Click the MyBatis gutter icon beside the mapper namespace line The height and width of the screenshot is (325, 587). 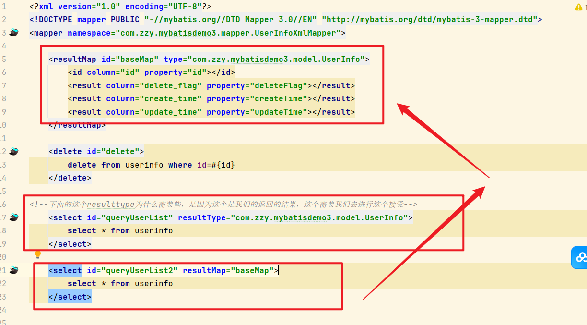point(14,33)
